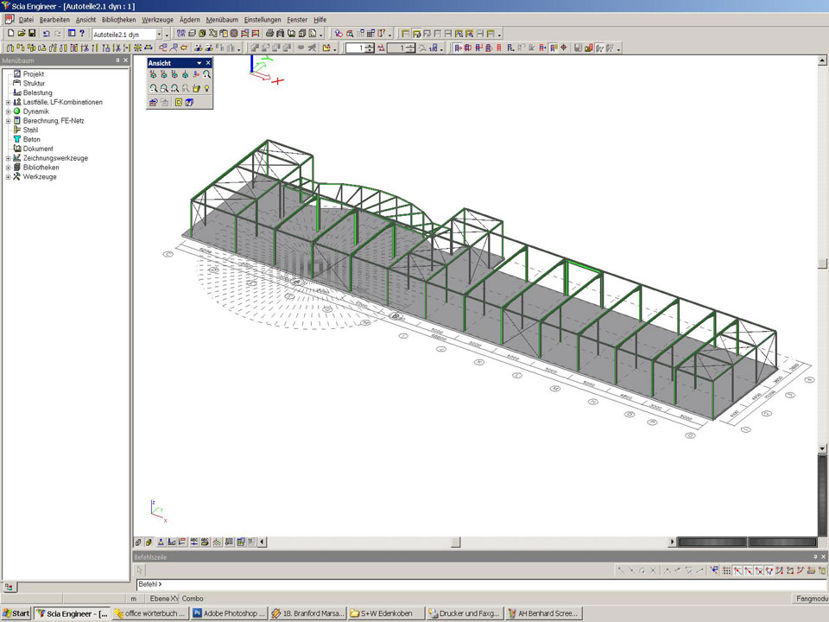Open the Autoteile2.1 dyn project dropdown
Viewport: 829px width, 622px height.
pyautogui.click(x=159, y=34)
